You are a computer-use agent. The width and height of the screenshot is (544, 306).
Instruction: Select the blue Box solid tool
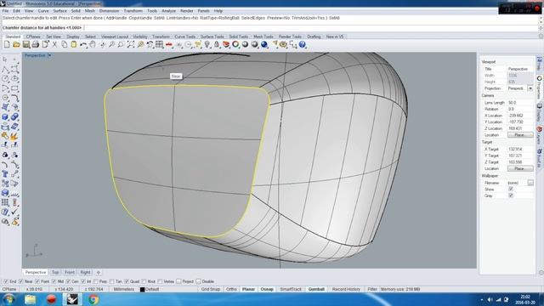[5, 117]
